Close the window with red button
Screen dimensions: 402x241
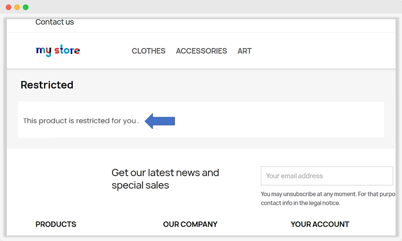(x=9, y=7)
